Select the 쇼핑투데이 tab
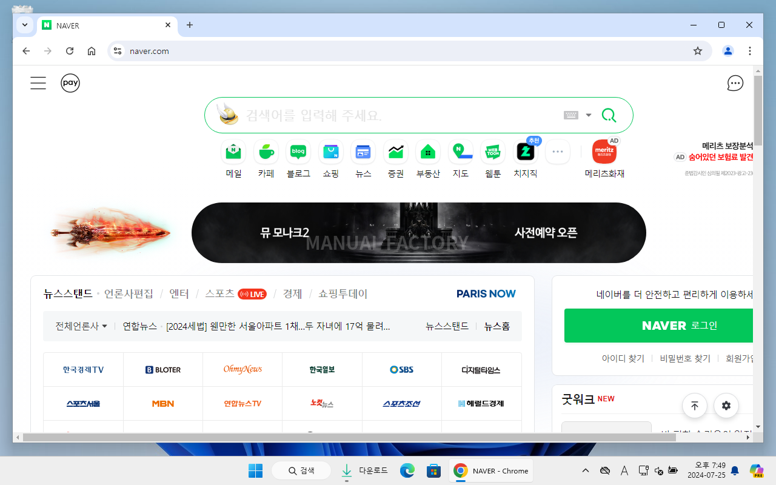Viewport: 776px width, 485px height. [343, 294]
